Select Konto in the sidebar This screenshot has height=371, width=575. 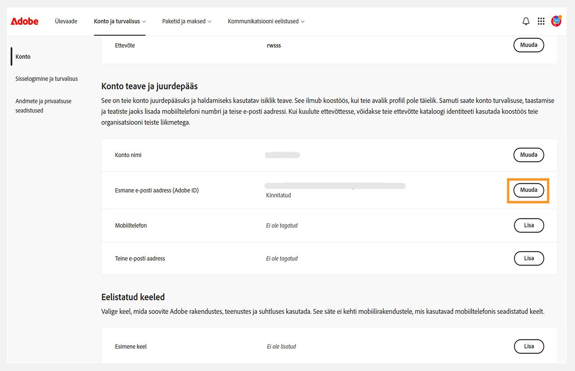tap(23, 56)
